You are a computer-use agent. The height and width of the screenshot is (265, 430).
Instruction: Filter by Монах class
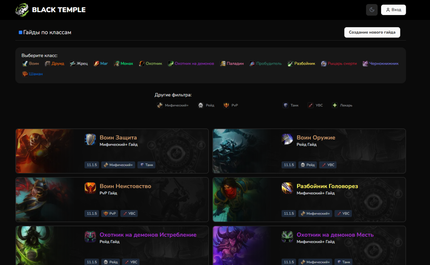click(123, 63)
